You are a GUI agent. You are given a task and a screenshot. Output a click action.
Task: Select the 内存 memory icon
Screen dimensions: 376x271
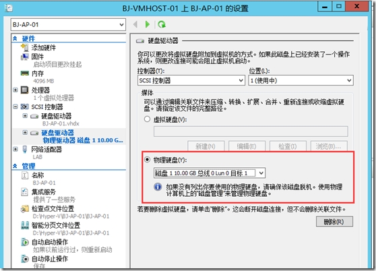pos(25,73)
